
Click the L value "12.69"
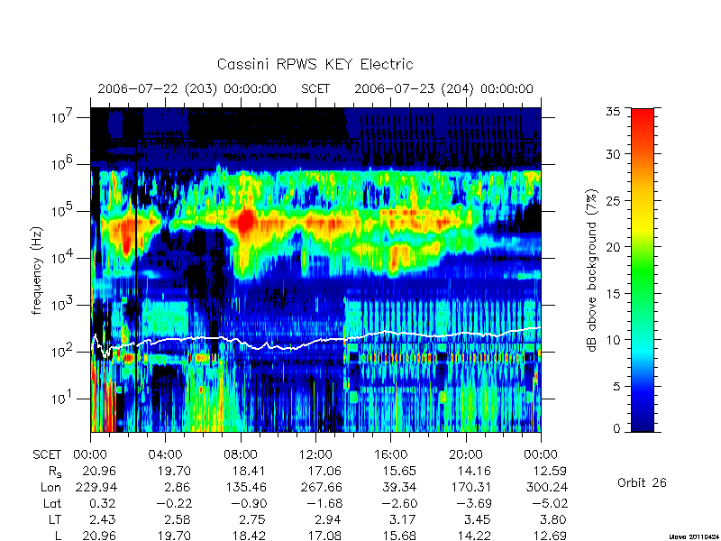point(551,536)
